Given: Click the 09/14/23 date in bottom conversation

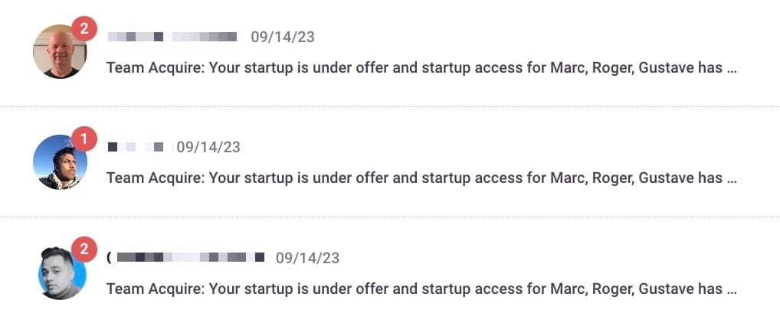Looking at the screenshot, I should [x=307, y=258].
